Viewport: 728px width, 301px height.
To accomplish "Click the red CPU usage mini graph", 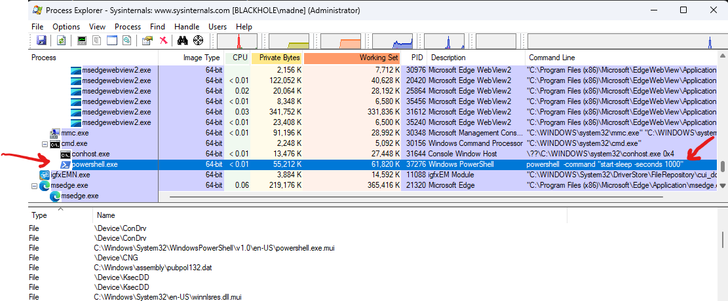I will coord(237,41).
